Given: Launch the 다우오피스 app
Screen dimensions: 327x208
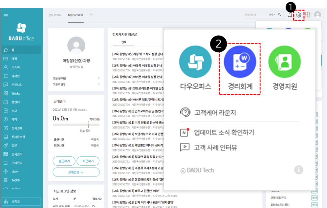Looking at the screenshot, I should pos(195,68).
